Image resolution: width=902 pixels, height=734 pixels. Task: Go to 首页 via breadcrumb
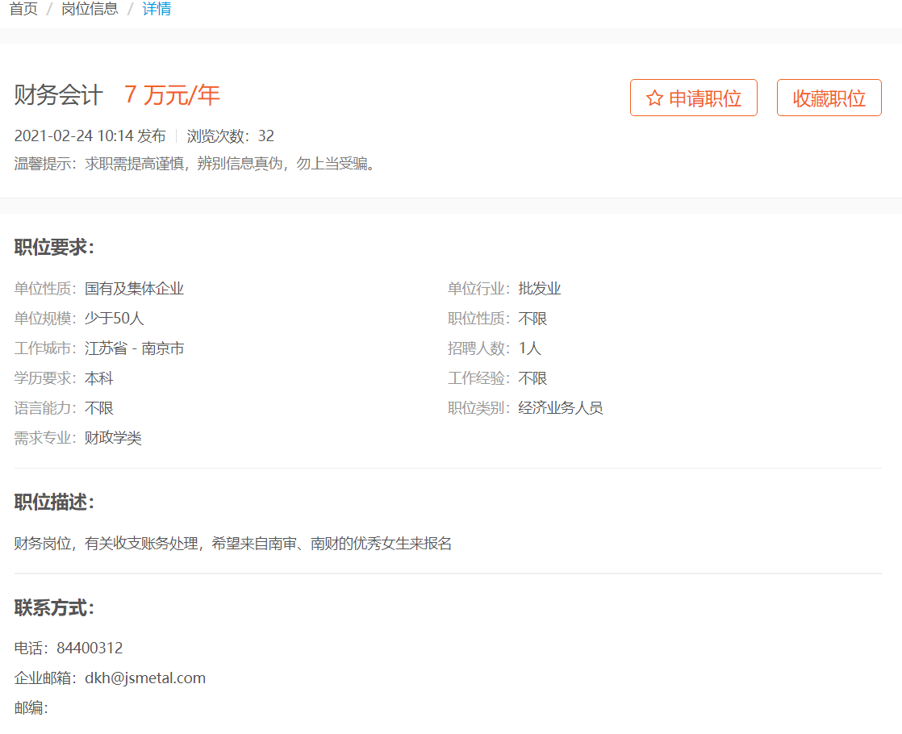coord(23,10)
